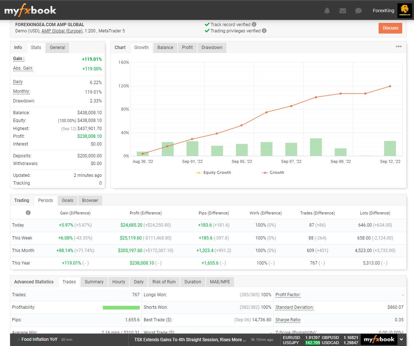Open the Drawdown chart tab
The width and height of the screenshot is (414, 346).
[212, 48]
